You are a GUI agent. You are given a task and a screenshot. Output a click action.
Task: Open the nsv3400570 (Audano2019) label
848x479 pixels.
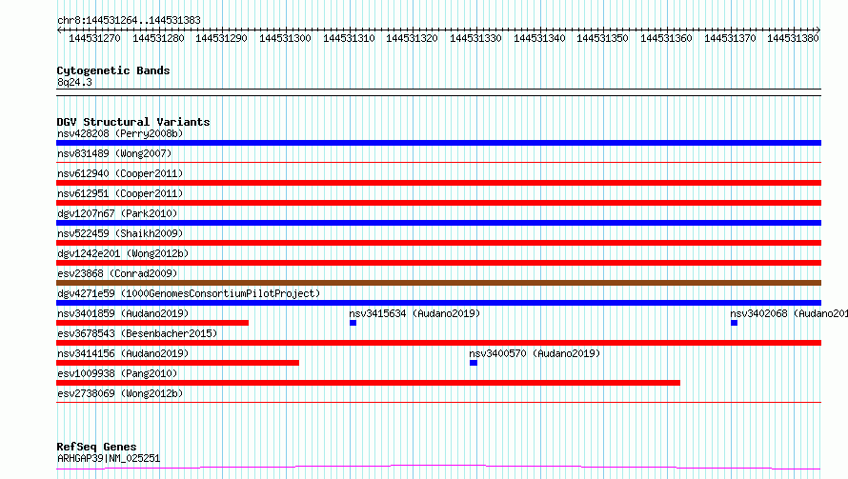pyautogui.click(x=535, y=353)
